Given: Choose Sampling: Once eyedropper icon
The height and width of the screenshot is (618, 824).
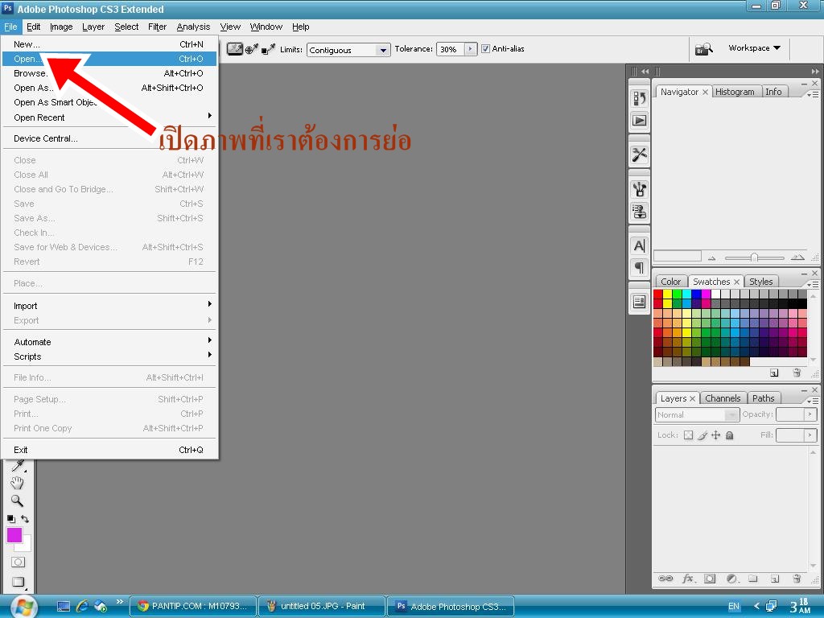Looking at the screenshot, I should tap(252, 49).
